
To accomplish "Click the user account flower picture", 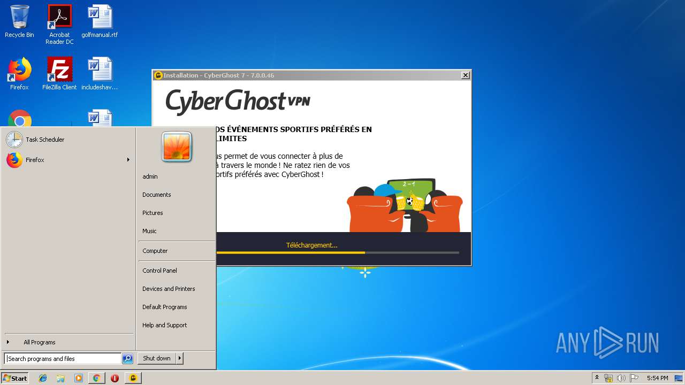I will 177,147.
